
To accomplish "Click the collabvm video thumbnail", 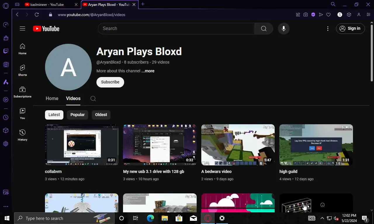I will [x=82, y=145].
